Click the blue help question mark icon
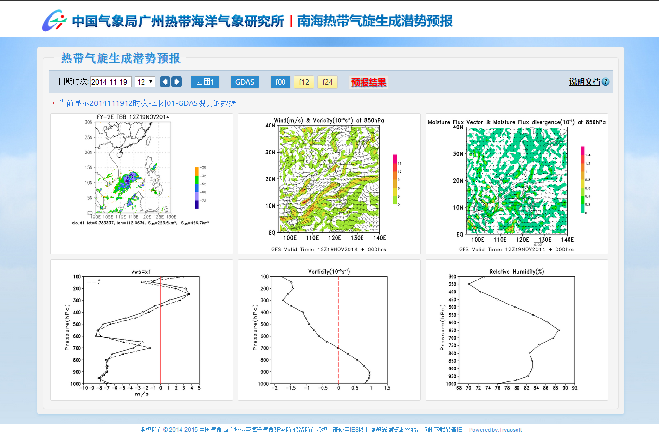 [606, 82]
